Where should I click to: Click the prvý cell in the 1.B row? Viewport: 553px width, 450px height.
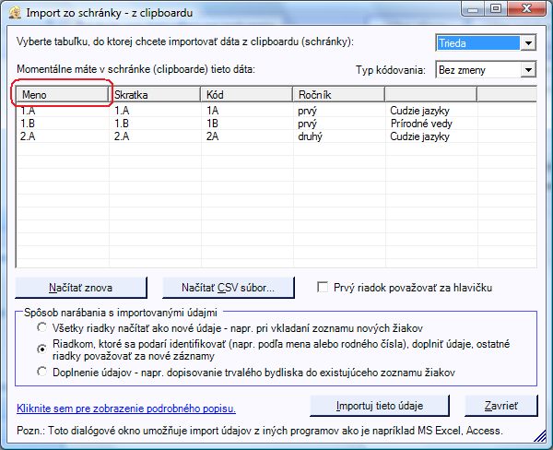coord(307,124)
